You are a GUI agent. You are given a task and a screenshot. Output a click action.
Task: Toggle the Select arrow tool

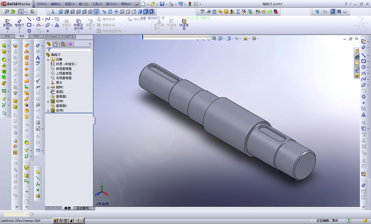(21, 12)
